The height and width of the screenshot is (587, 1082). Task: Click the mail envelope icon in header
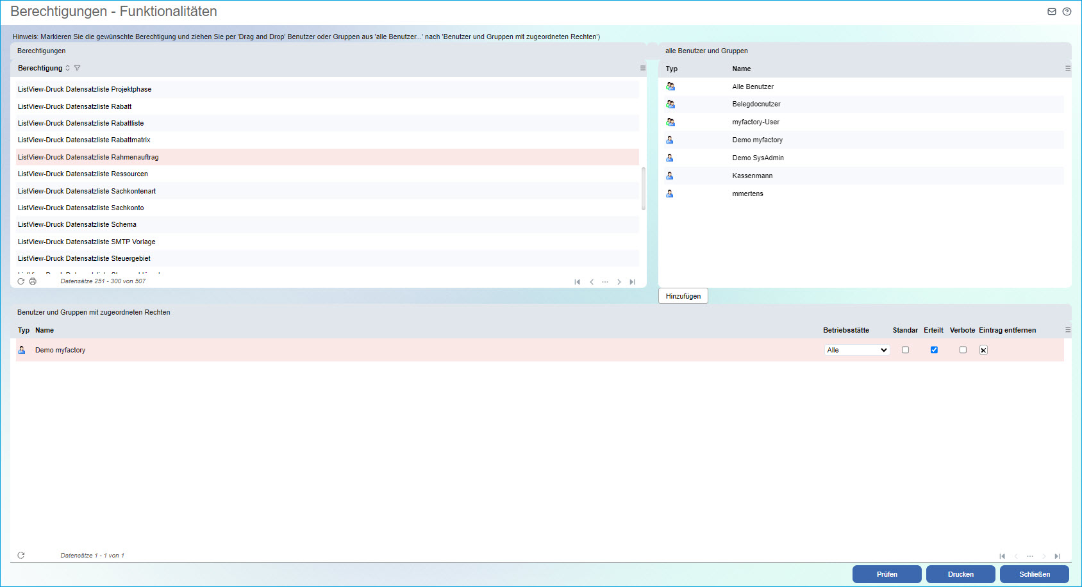(1052, 12)
